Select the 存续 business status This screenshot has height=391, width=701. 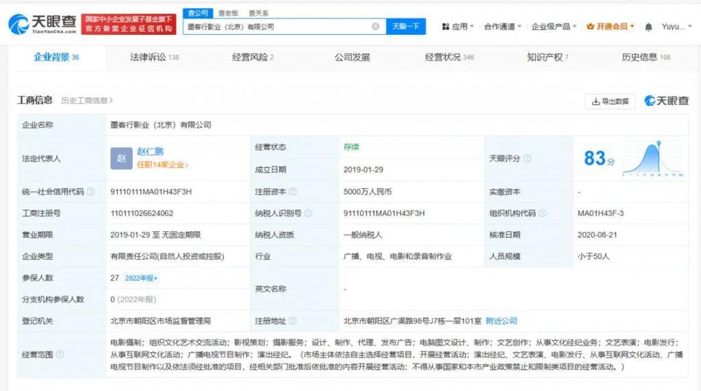pyautogui.click(x=351, y=147)
